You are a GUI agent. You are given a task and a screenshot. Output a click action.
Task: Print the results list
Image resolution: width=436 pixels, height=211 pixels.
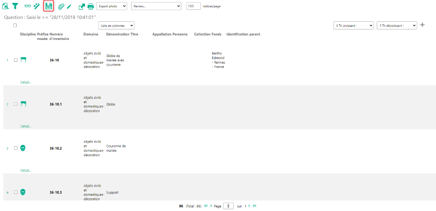coord(90,6)
